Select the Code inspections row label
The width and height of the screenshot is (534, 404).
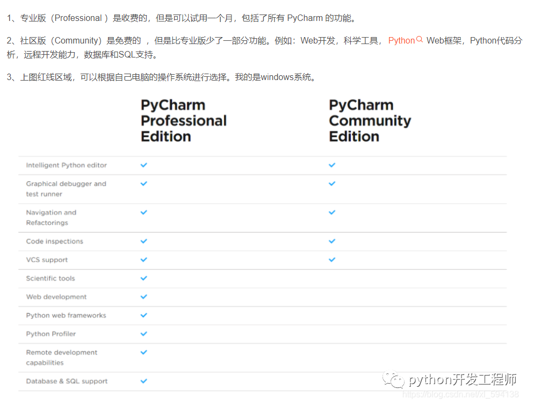click(54, 241)
